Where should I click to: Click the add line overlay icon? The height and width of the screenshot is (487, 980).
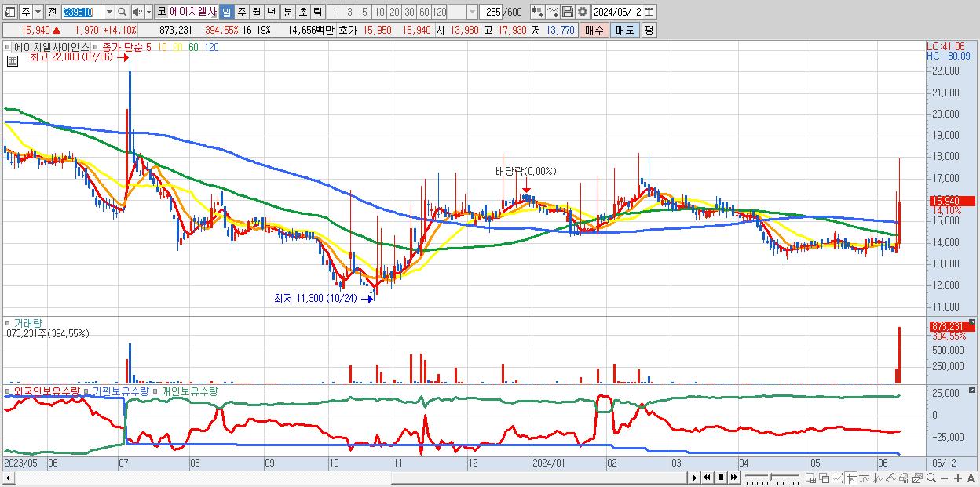pos(553,12)
